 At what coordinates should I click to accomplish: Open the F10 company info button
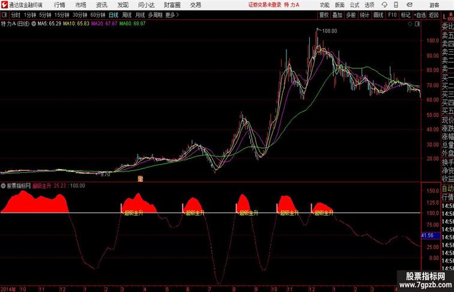392,15
